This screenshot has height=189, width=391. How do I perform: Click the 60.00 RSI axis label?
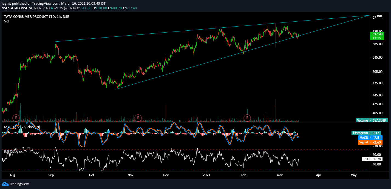tap(376, 155)
